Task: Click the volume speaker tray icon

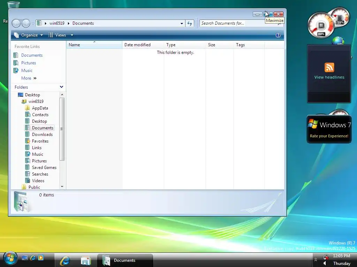Action: pos(325,264)
